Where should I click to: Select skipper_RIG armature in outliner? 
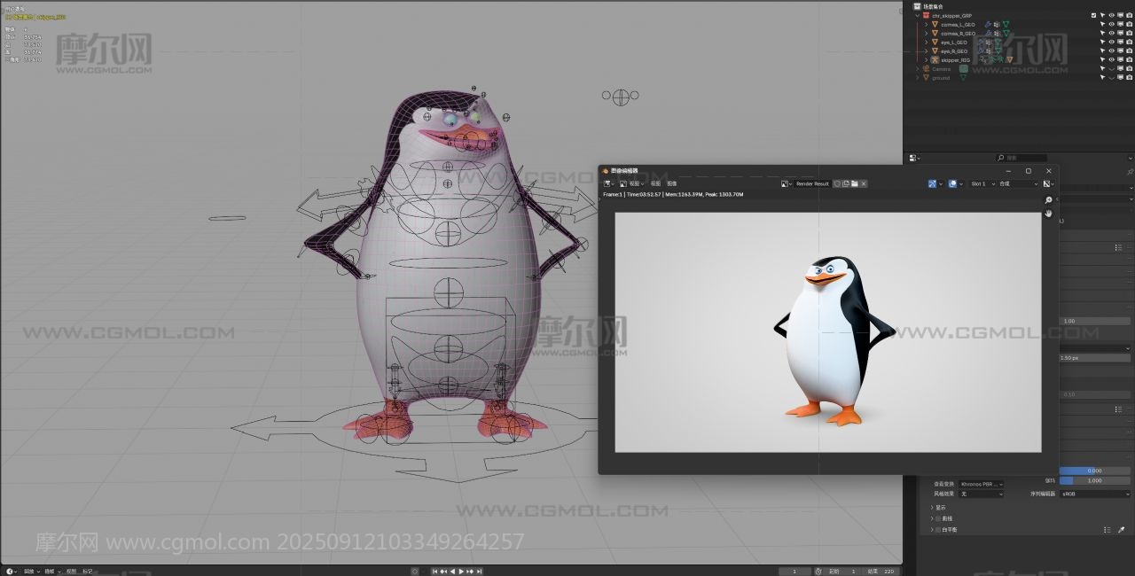click(956, 60)
